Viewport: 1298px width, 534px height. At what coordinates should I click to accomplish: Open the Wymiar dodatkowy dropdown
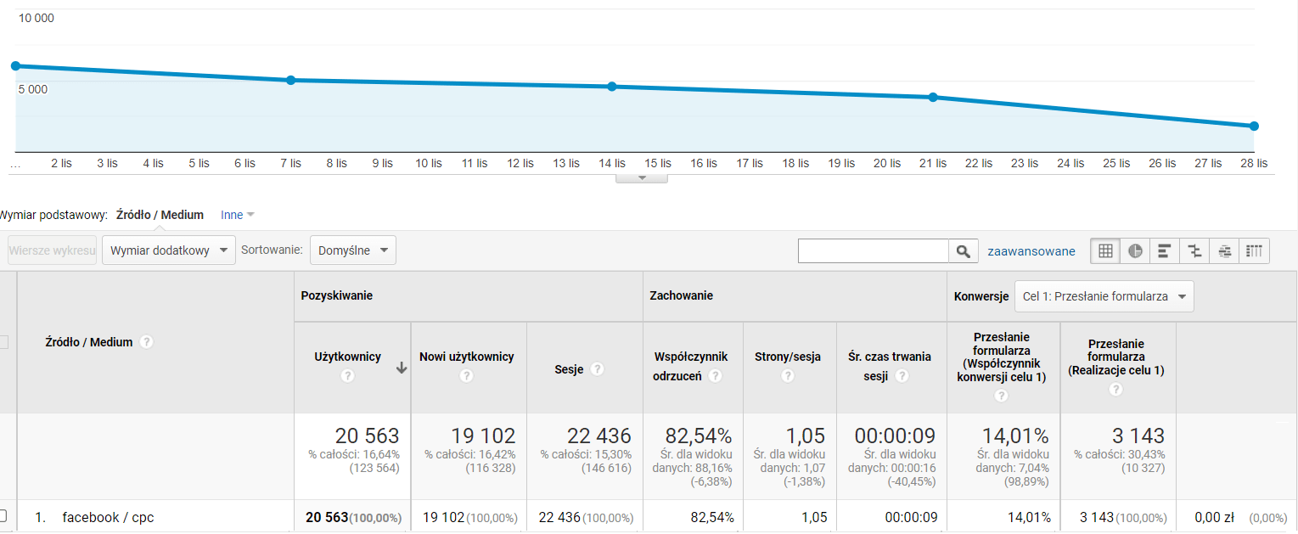pyautogui.click(x=169, y=250)
